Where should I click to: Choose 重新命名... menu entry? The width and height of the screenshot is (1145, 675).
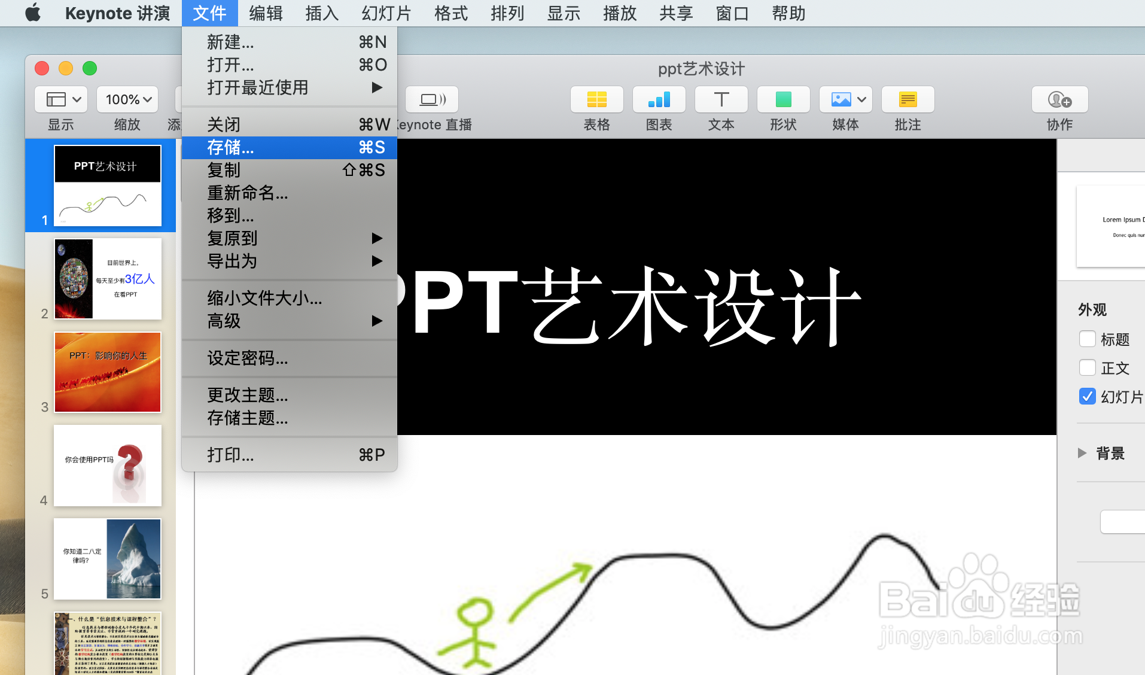290,193
